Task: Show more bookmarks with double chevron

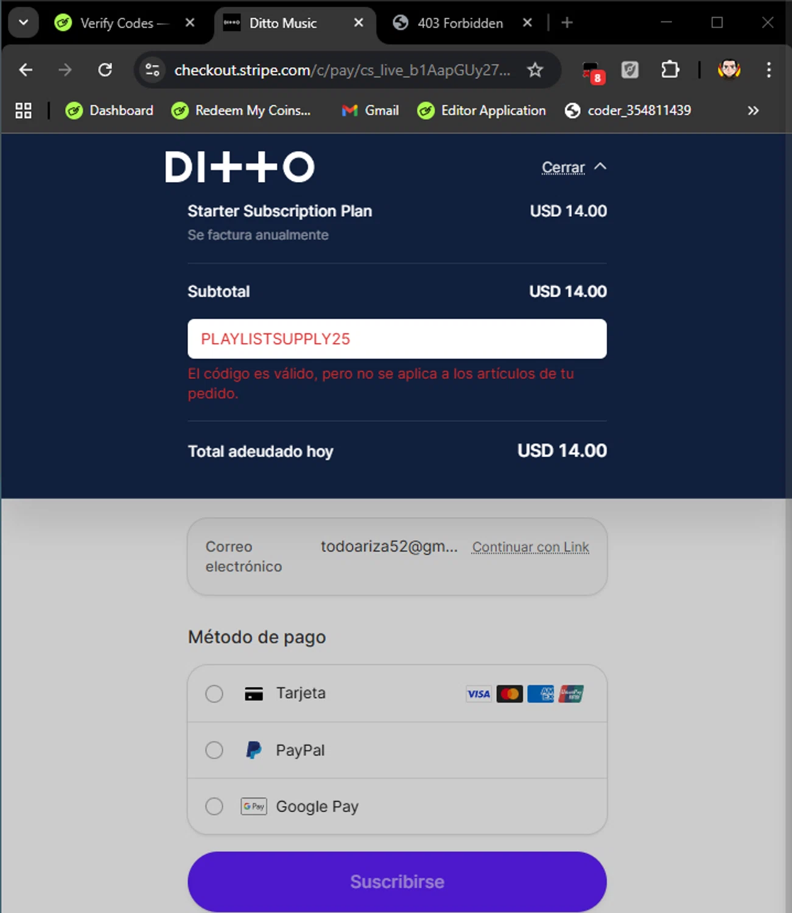Action: click(x=753, y=111)
